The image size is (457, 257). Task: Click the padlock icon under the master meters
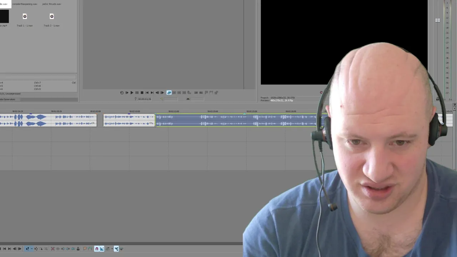point(438,99)
